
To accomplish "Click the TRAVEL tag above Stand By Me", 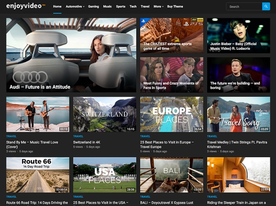I will [x=11, y=136].
